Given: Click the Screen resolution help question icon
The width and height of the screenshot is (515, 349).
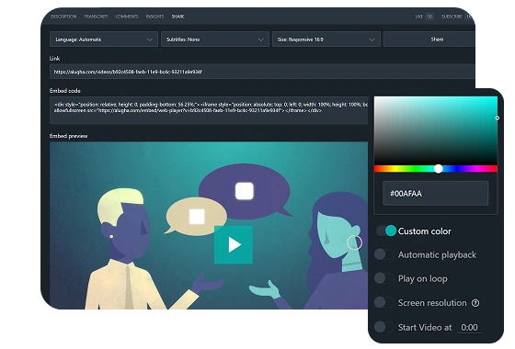Looking at the screenshot, I should (x=475, y=303).
